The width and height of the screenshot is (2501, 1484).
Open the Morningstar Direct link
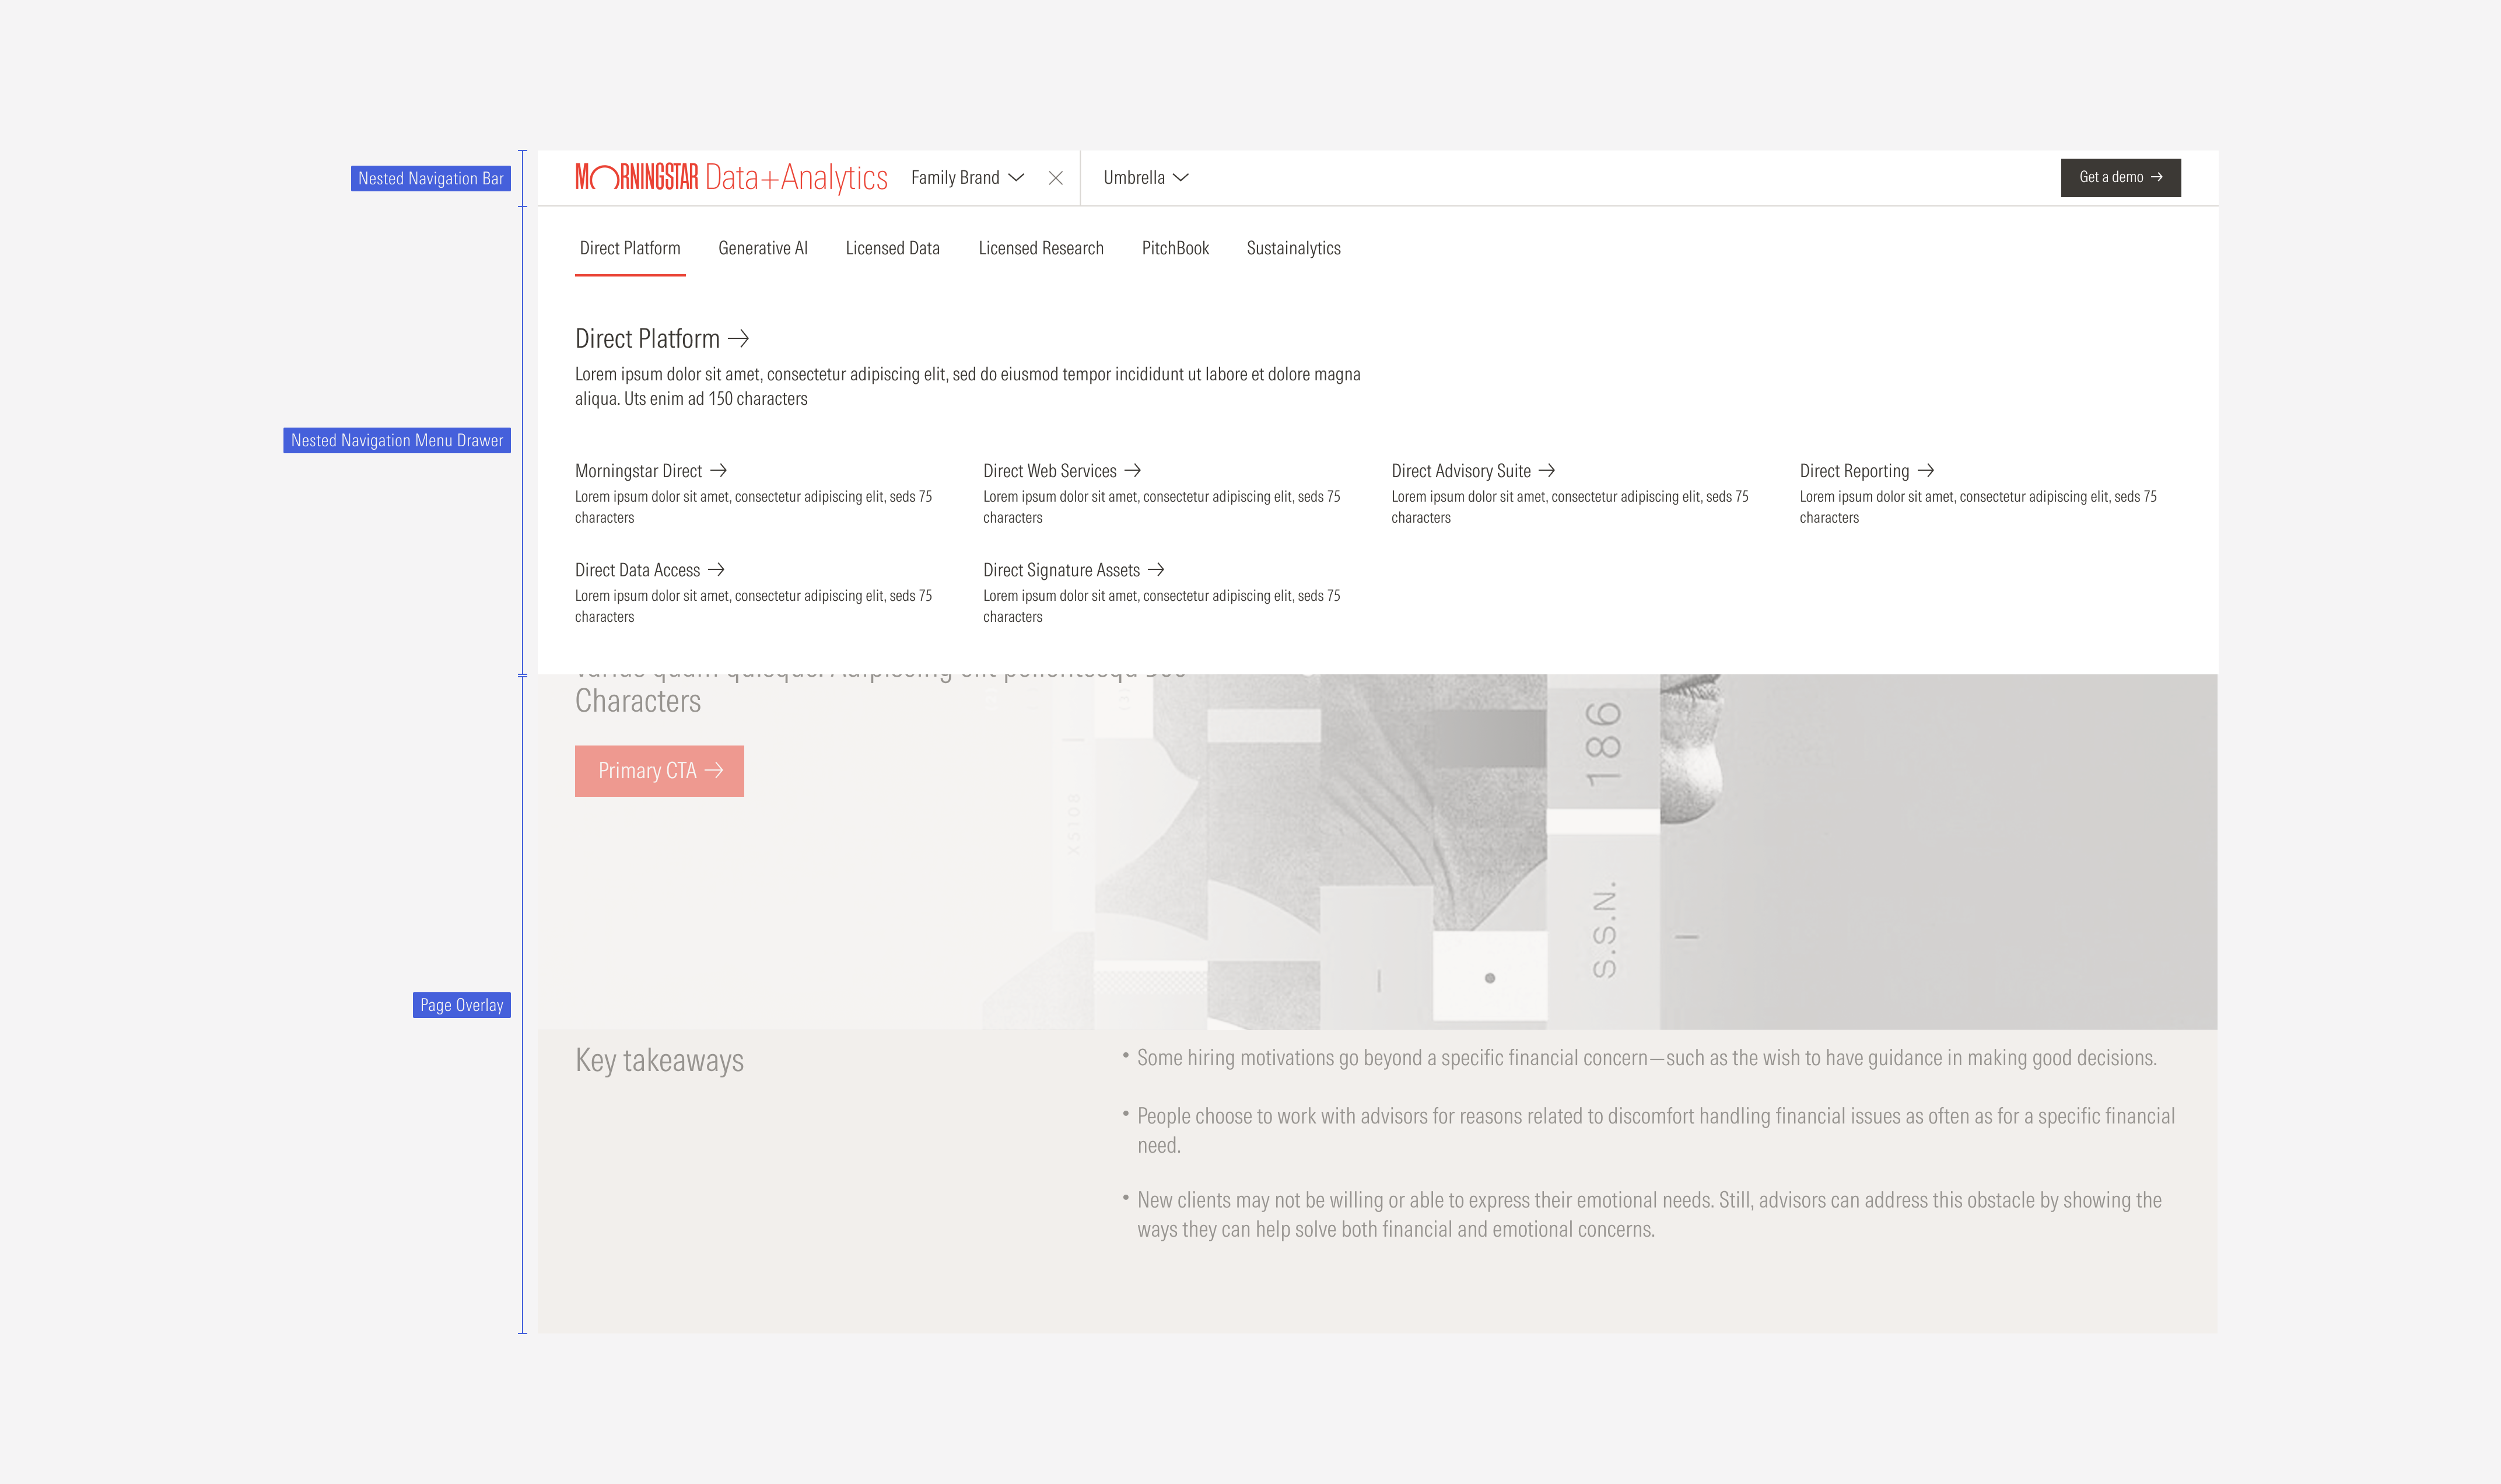coord(637,471)
